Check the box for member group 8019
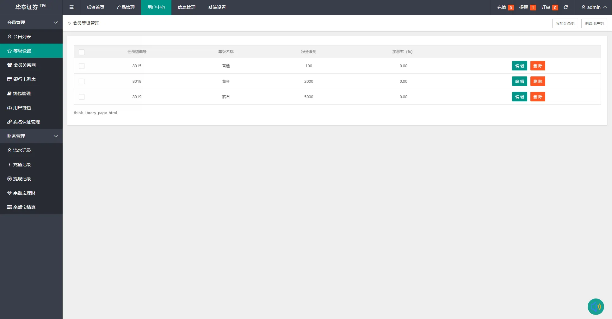The height and width of the screenshot is (319, 612). coord(82,97)
